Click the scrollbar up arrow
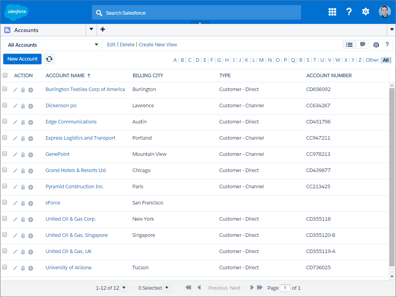The width and height of the screenshot is (396, 297). pyautogui.click(x=392, y=85)
